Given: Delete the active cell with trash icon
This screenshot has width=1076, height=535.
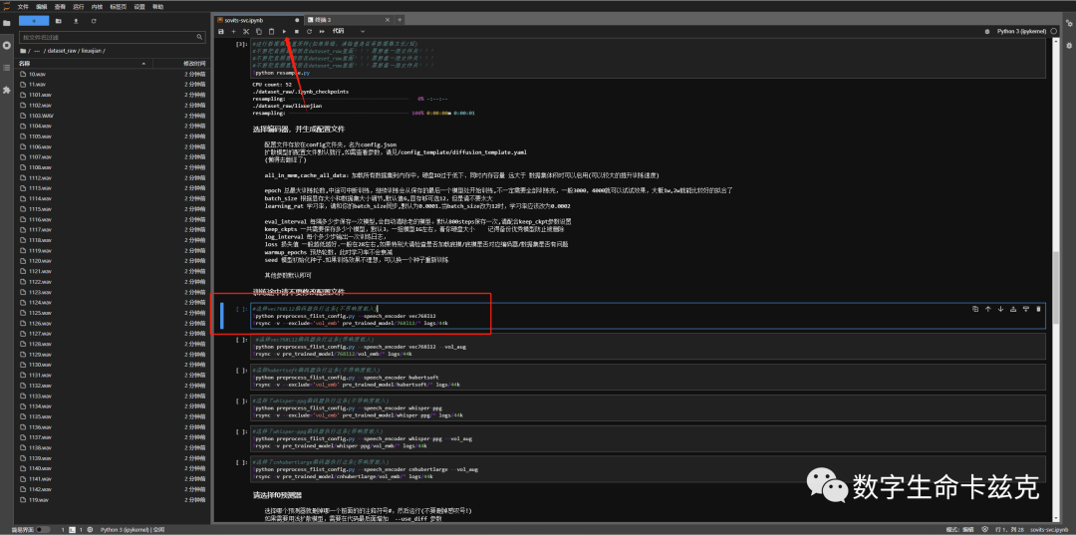Looking at the screenshot, I should tap(1038, 309).
